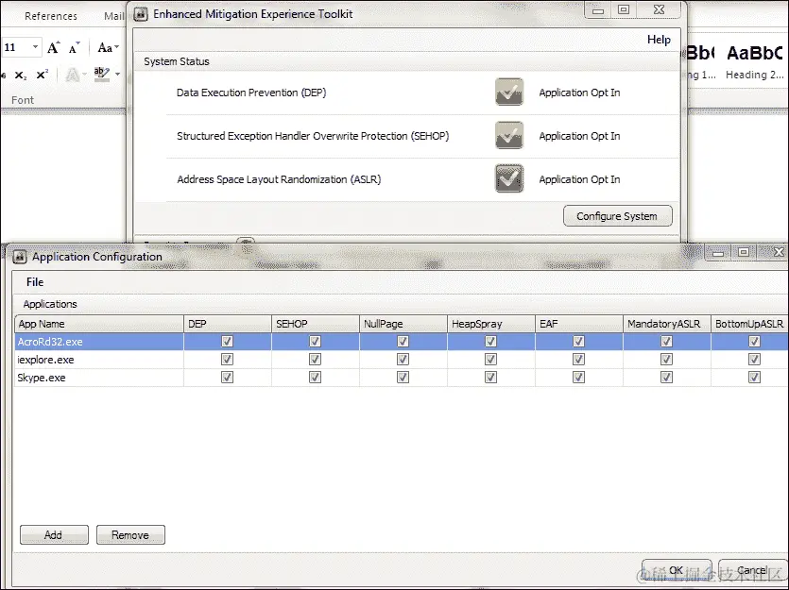Click the DEP column header
Screen dimensions: 789x590
pos(228,324)
